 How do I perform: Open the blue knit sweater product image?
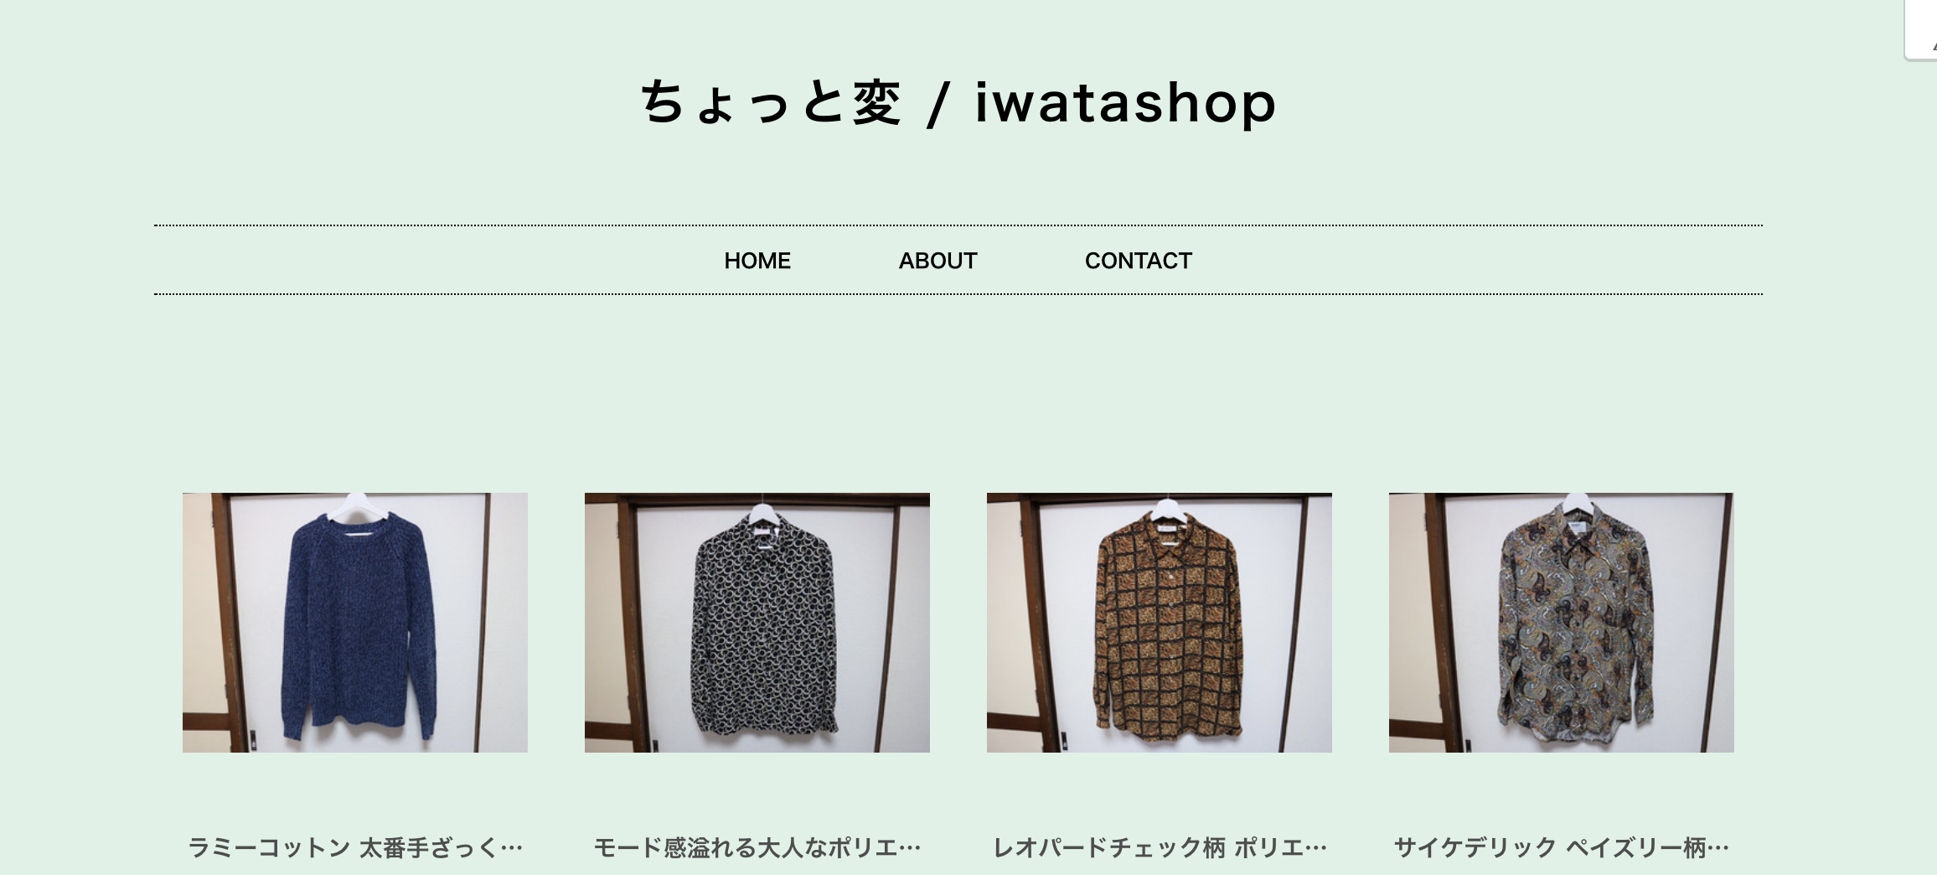click(355, 623)
